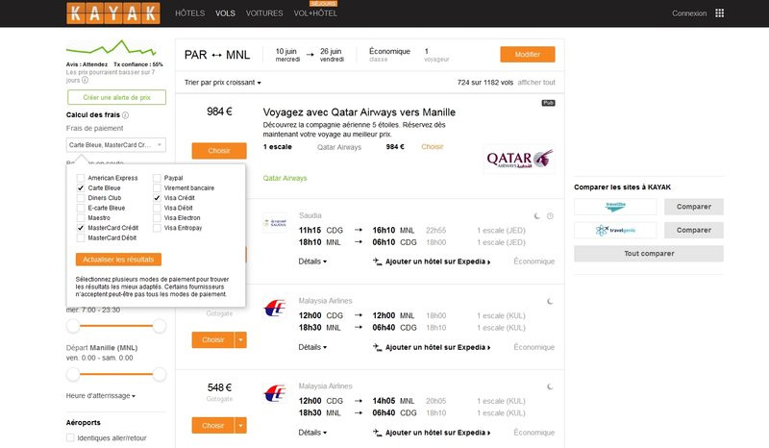This screenshot has width=769, height=448.
Task: Check Visa Débit payment option
Action: coord(157,208)
